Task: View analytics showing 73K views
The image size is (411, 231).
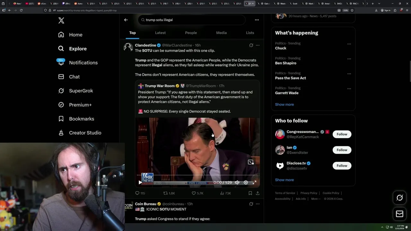Action: click(x=225, y=193)
